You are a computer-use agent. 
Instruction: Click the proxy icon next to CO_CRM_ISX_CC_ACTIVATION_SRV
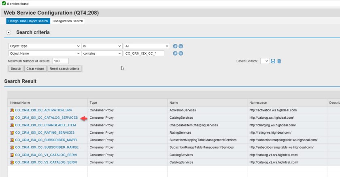click(x=12, y=110)
